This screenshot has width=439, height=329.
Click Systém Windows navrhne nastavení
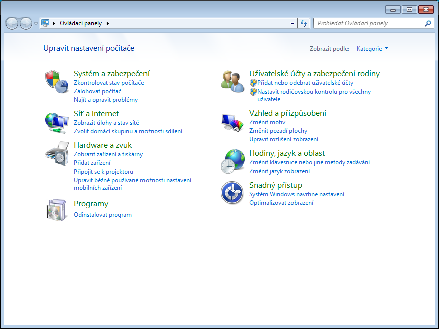[297, 194]
